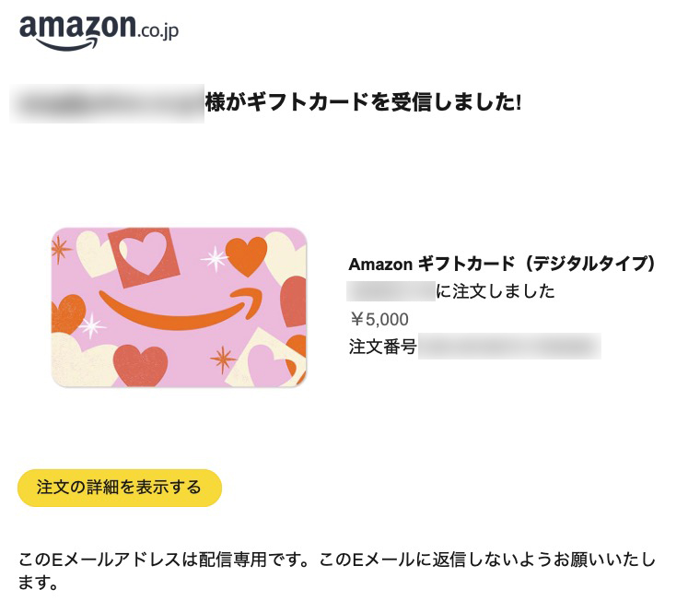Viewport: 688px width, 601px height.
Task: Click the red heart at card's bottom edge
Action: click(140, 364)
